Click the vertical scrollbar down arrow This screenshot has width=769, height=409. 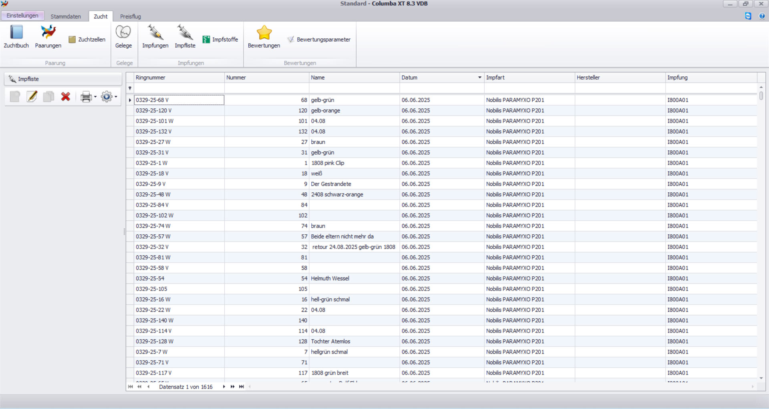(761, 378)
